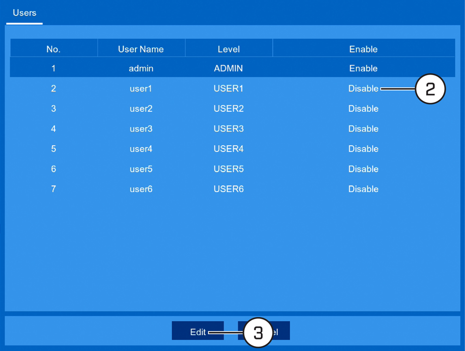Click the Level column header
This screenshot has height=351, width=465.
coord(229,49)
